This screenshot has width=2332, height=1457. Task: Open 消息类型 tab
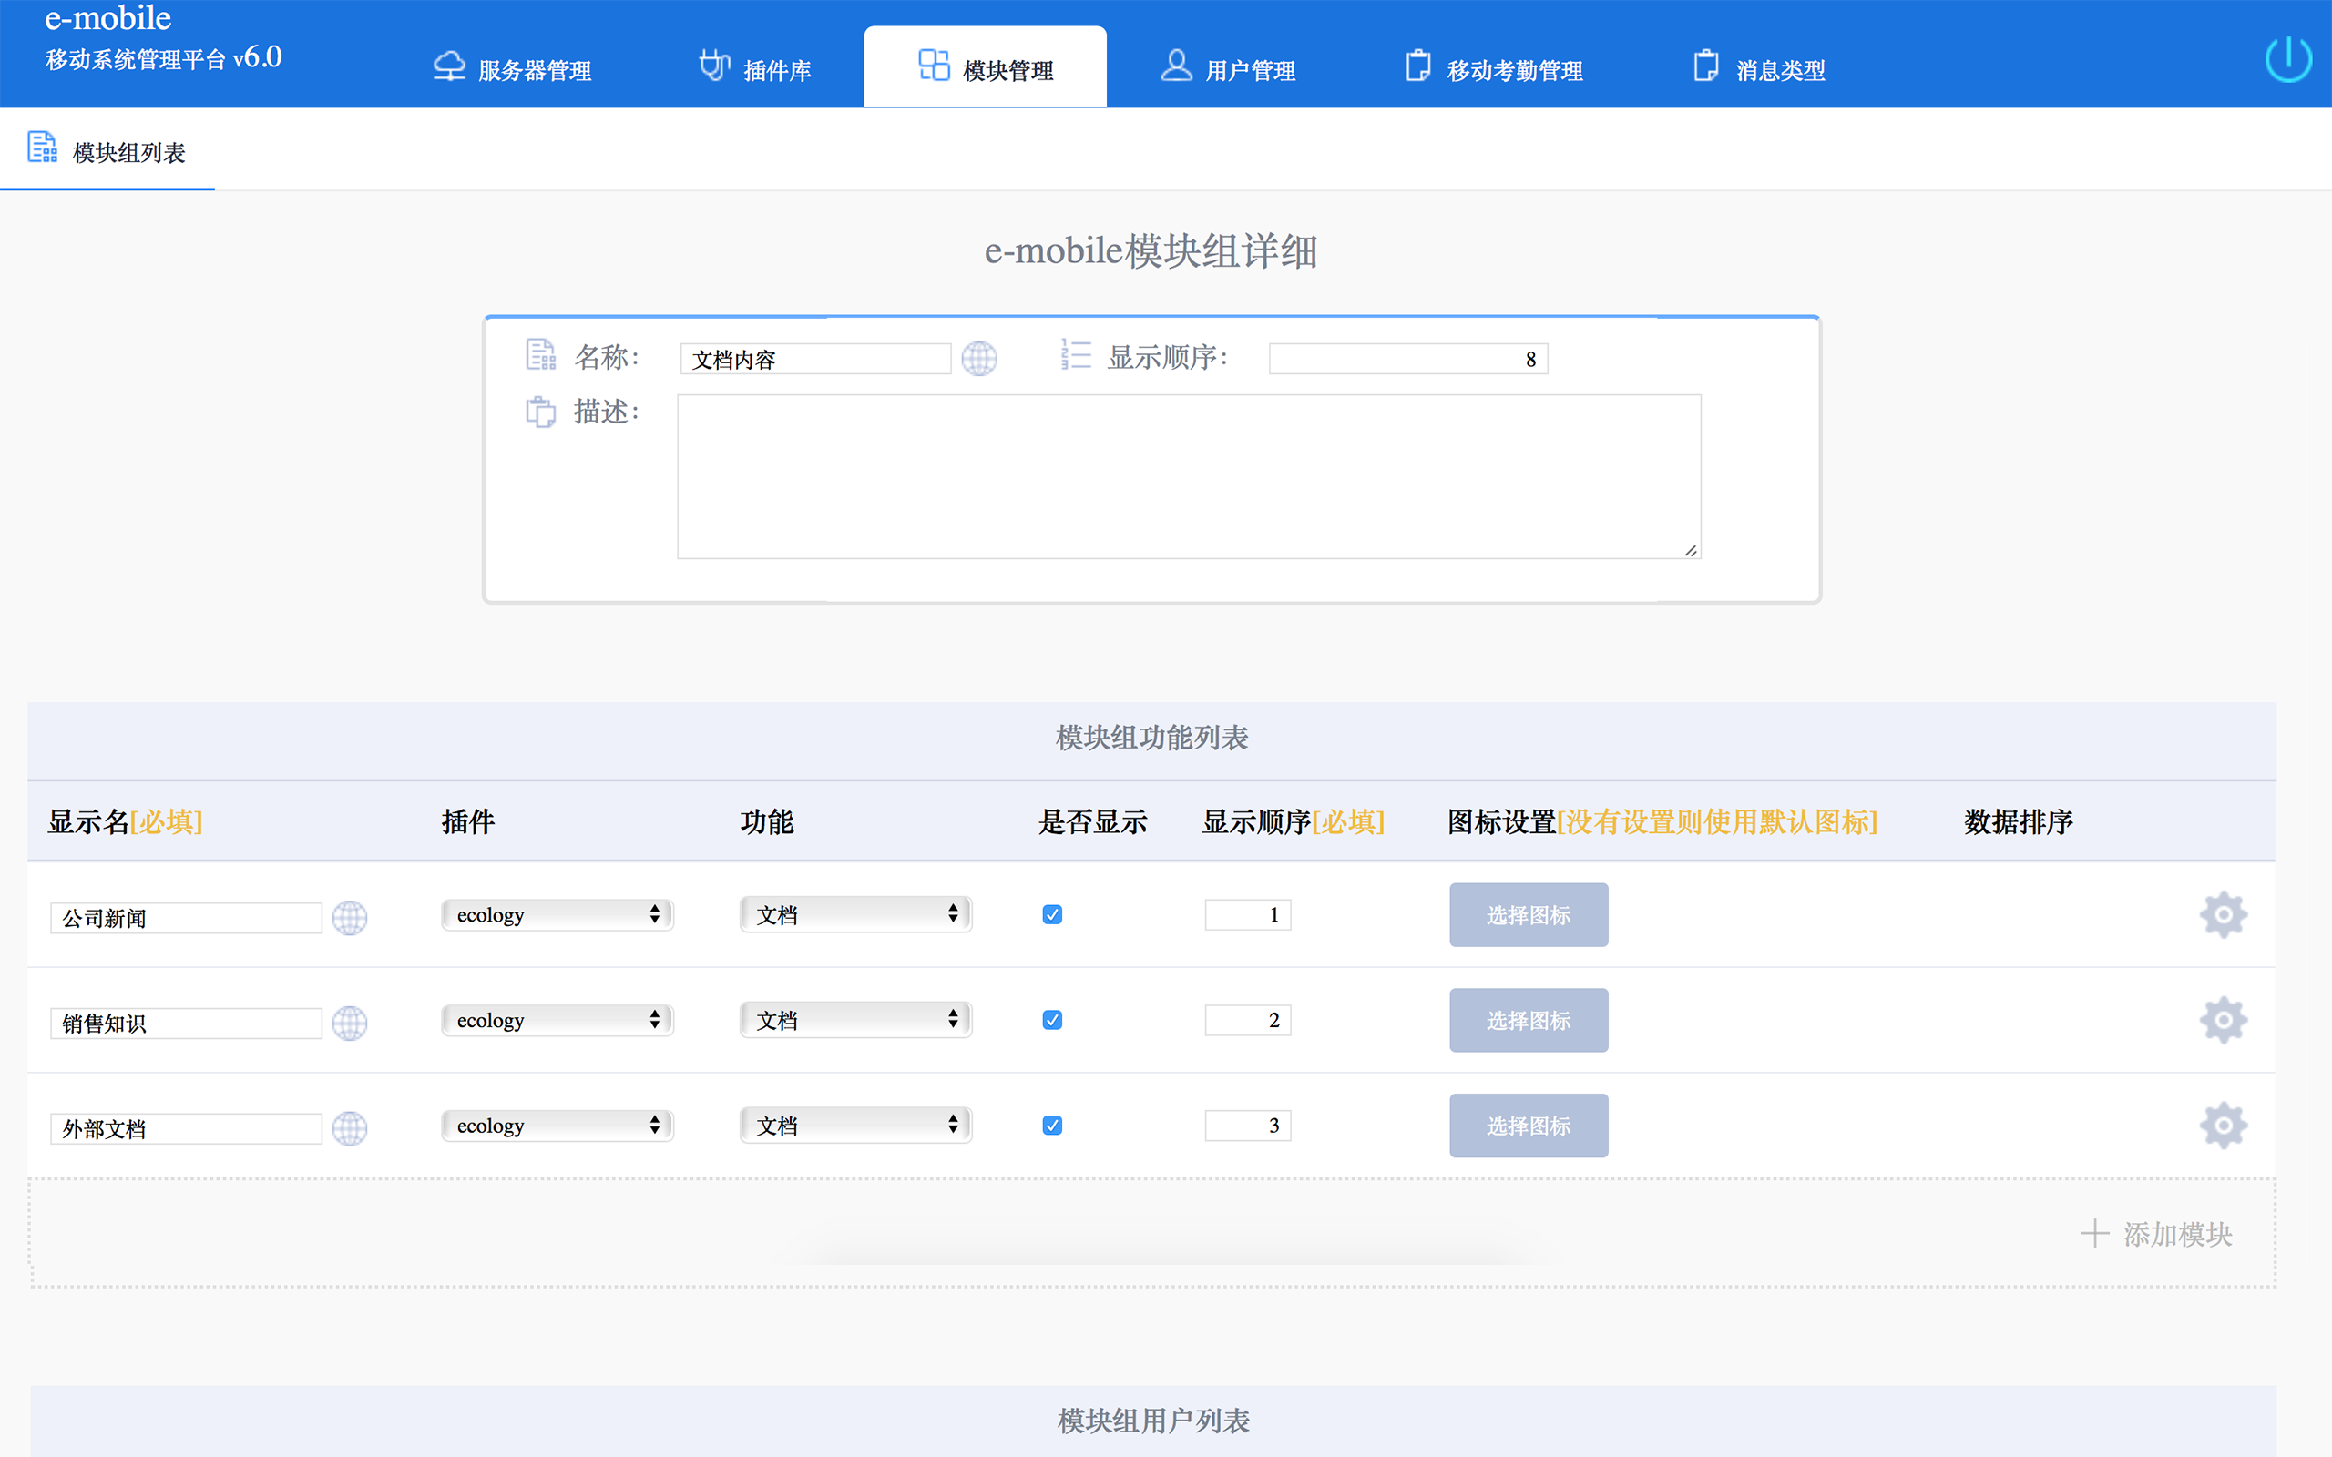coord(1759,67)
